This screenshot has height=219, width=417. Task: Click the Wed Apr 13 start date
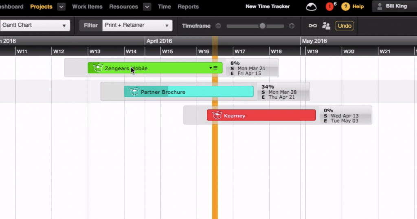coord(345,116)
